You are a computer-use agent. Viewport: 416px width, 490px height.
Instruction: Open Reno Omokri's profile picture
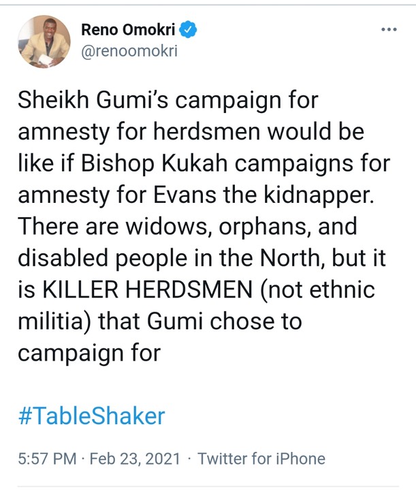(x=44, y=42)
